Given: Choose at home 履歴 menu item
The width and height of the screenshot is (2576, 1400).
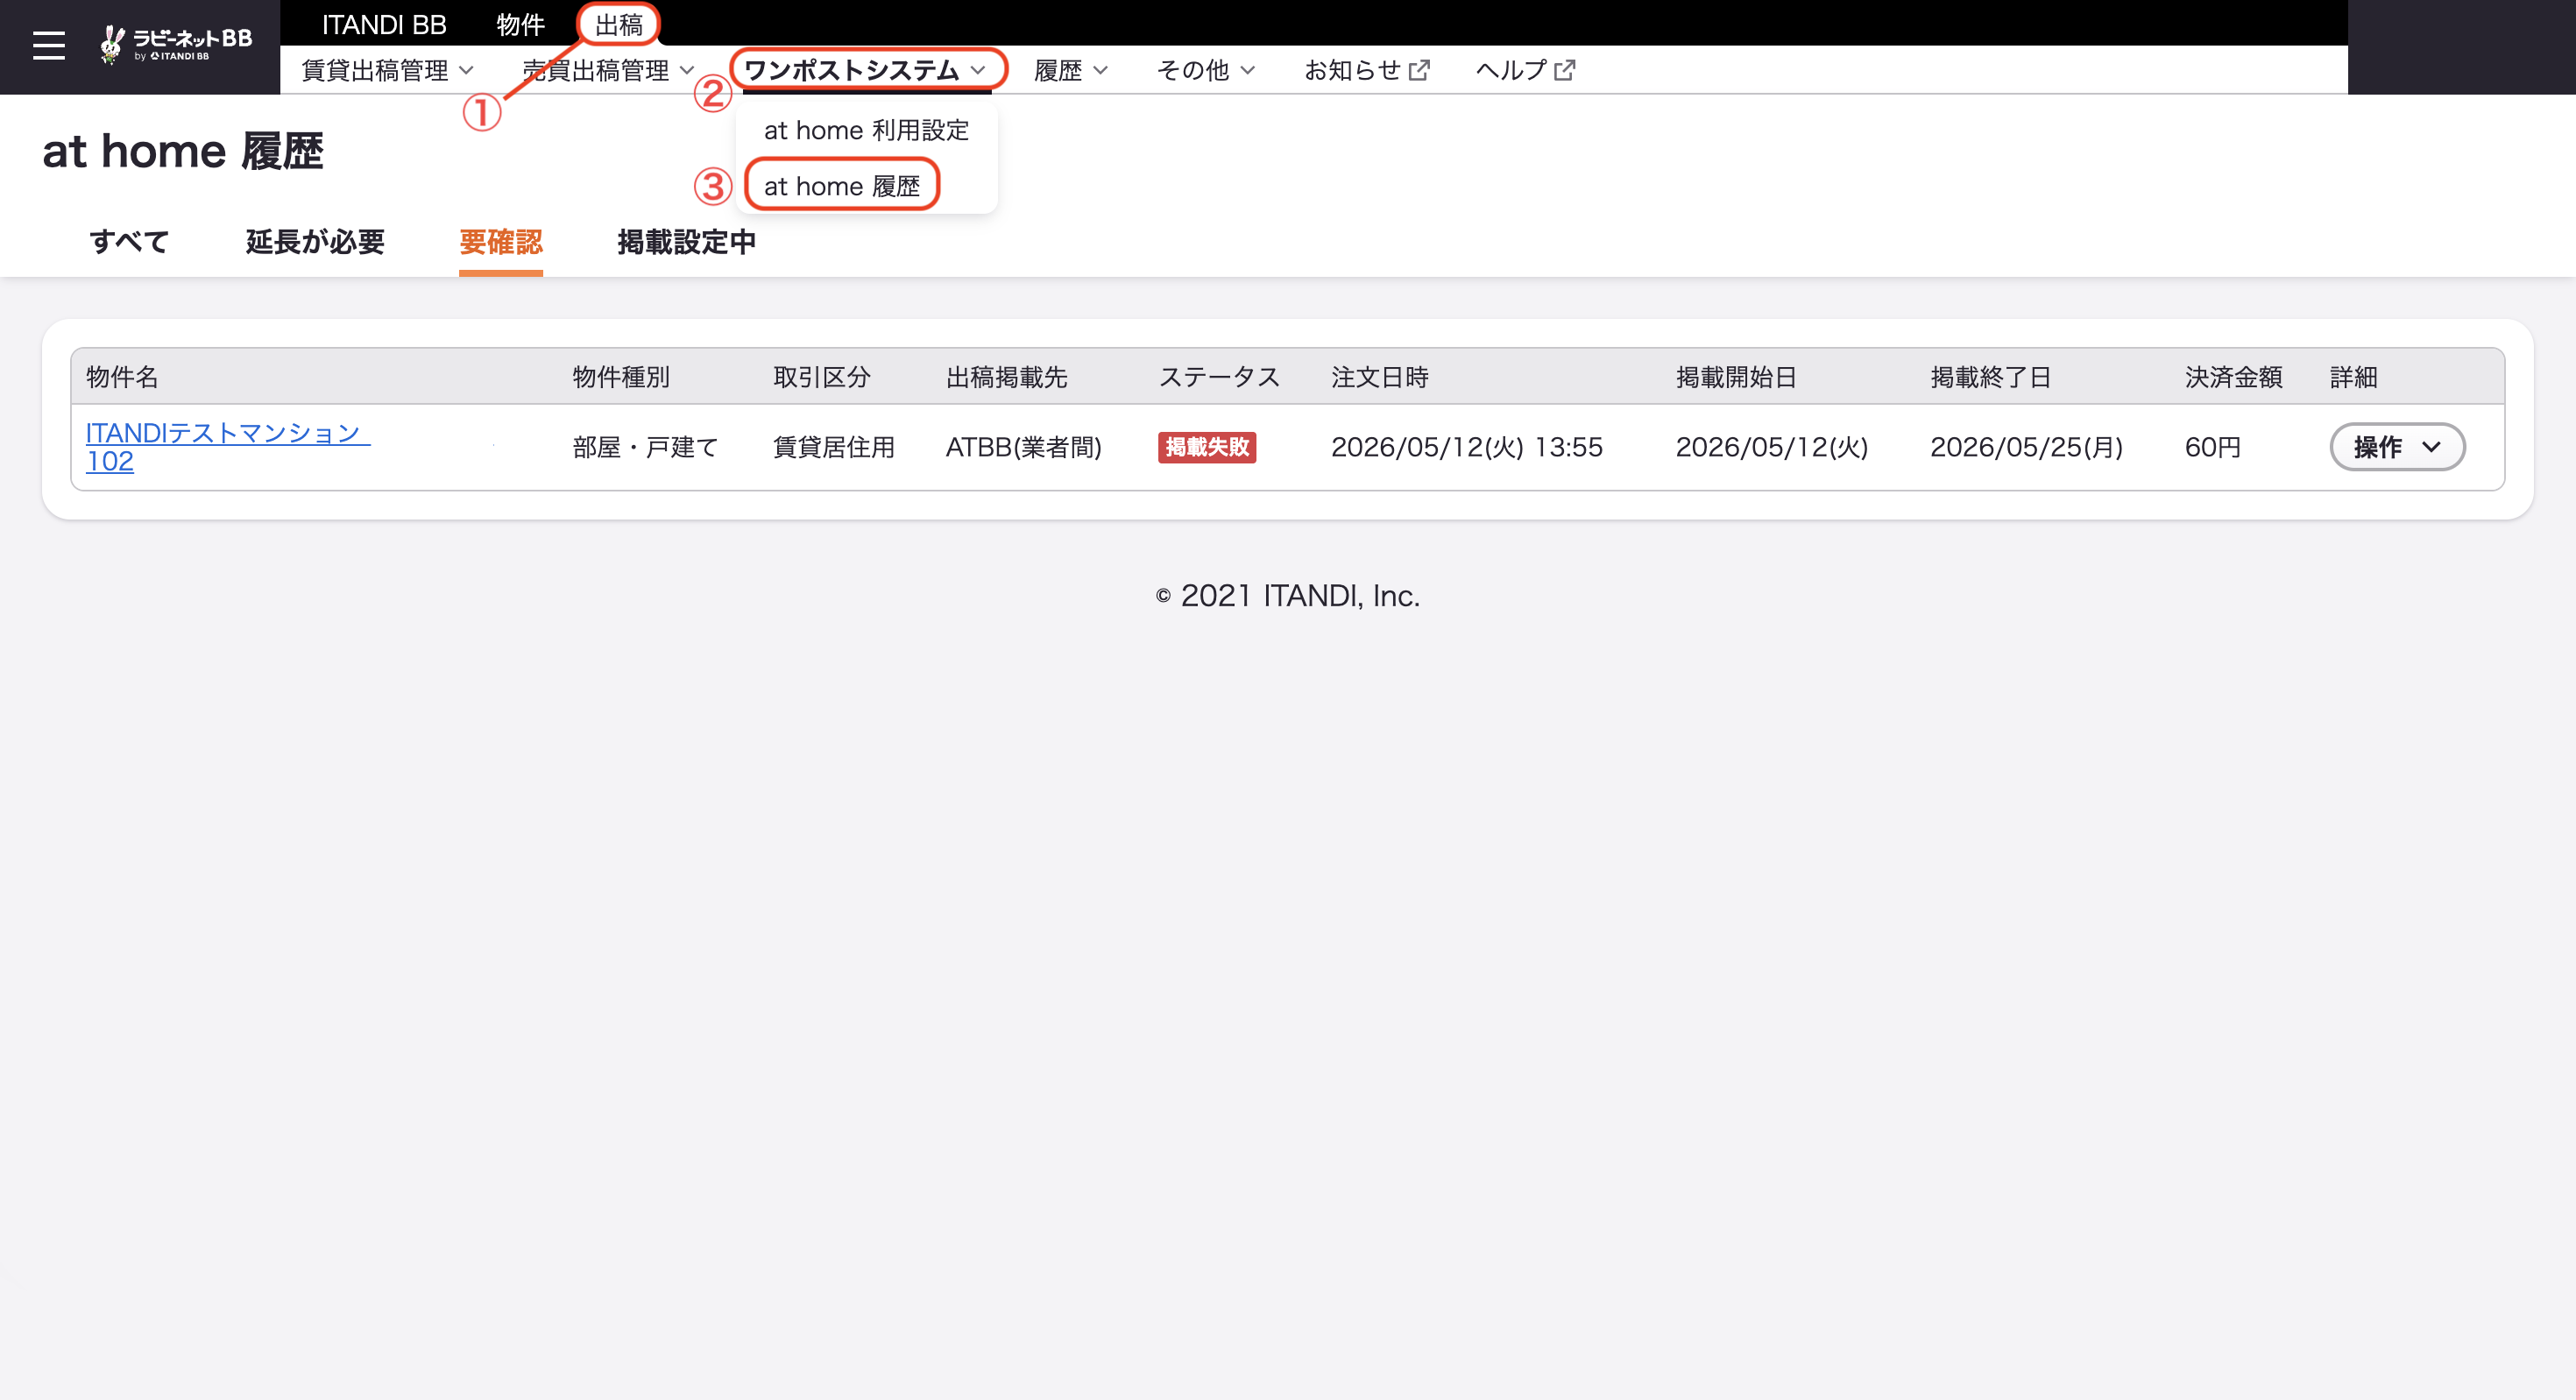Looking at the screenshot, I should pos(841,186).
